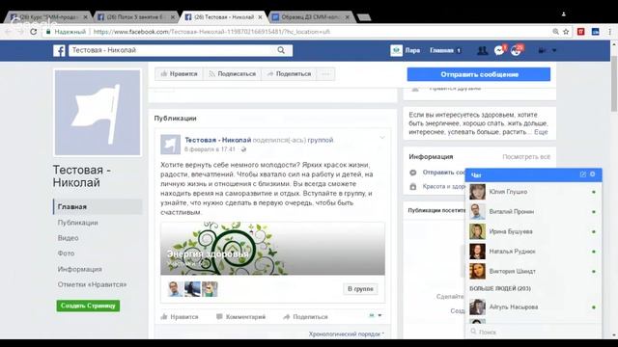Like the post with Нравится
This screenshot has height=347, width=618.
pyautogui.click(x=180, y=317)
